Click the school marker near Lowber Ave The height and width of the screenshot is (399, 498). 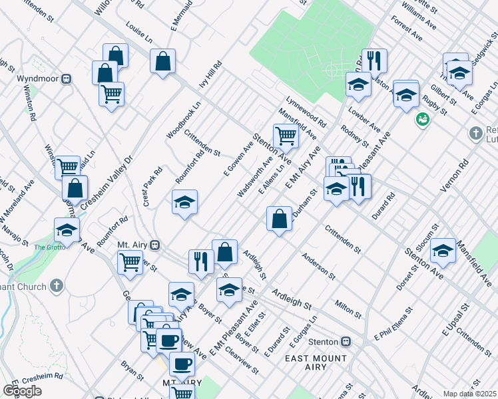tap(359, 87)
